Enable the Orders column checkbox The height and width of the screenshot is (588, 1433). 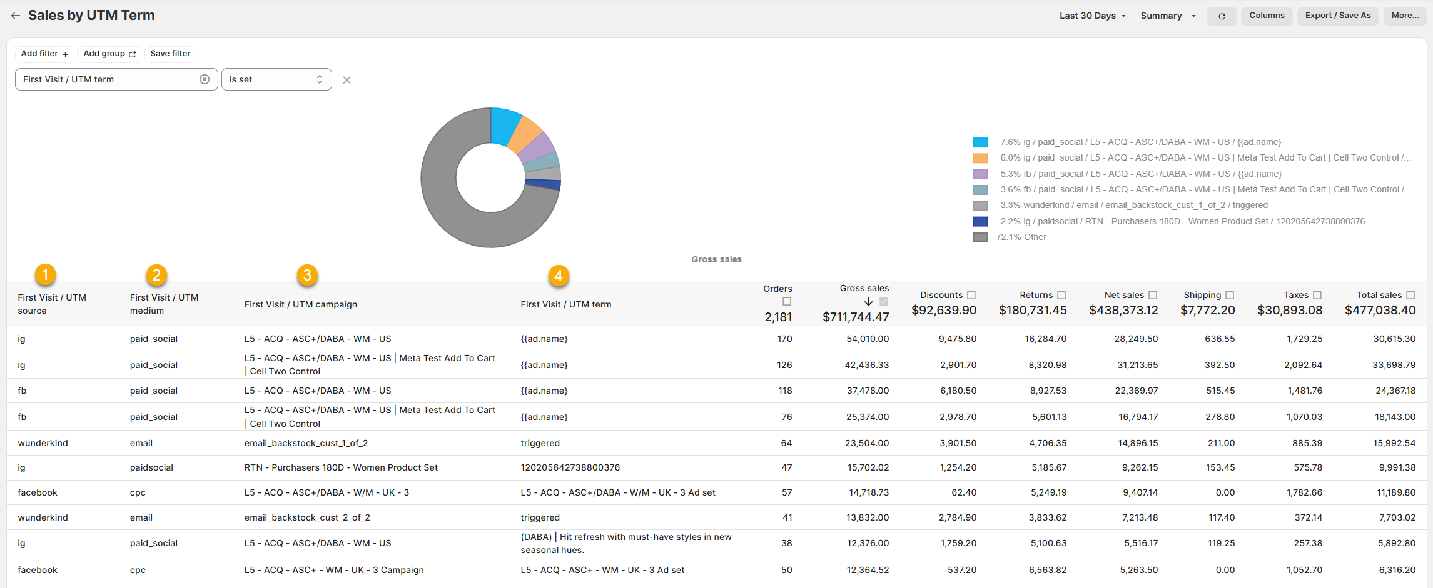tap(787, 302)
